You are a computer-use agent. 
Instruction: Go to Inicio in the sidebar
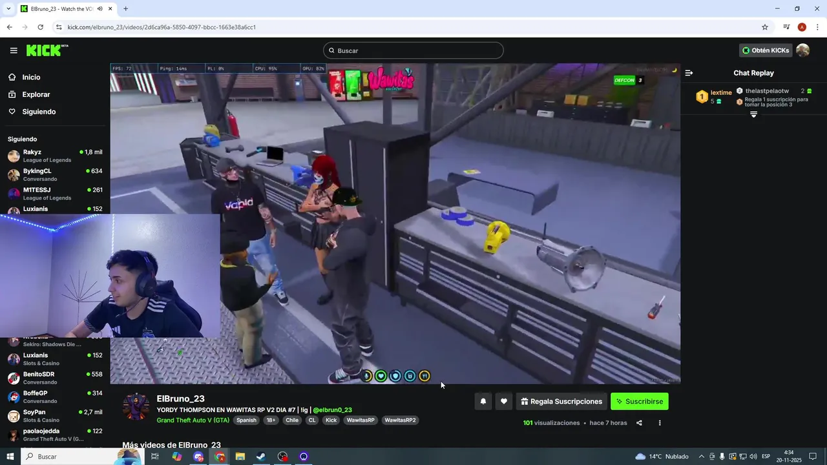pos(31,77)
